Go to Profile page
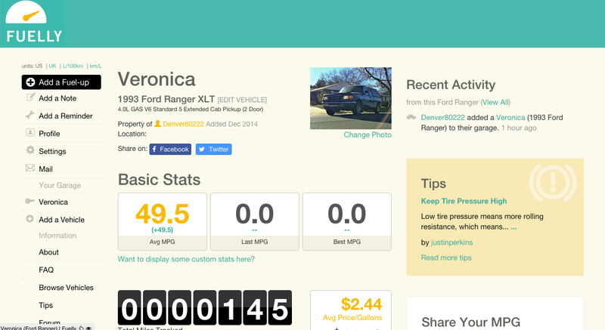The height and width of the screenshot is (330, 605). [x=49, y=134]
